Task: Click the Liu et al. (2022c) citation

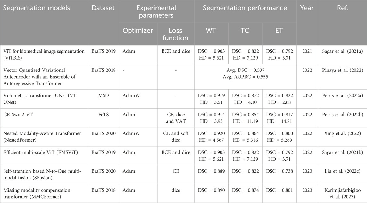Action: (342, 171)
